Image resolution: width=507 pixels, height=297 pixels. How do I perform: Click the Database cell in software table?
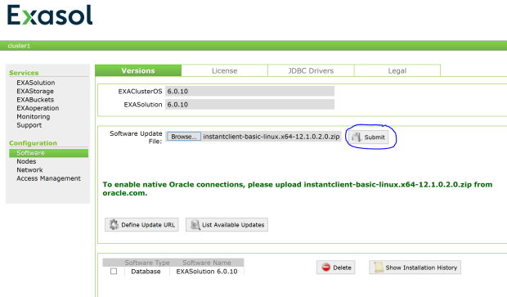point(146,272)
